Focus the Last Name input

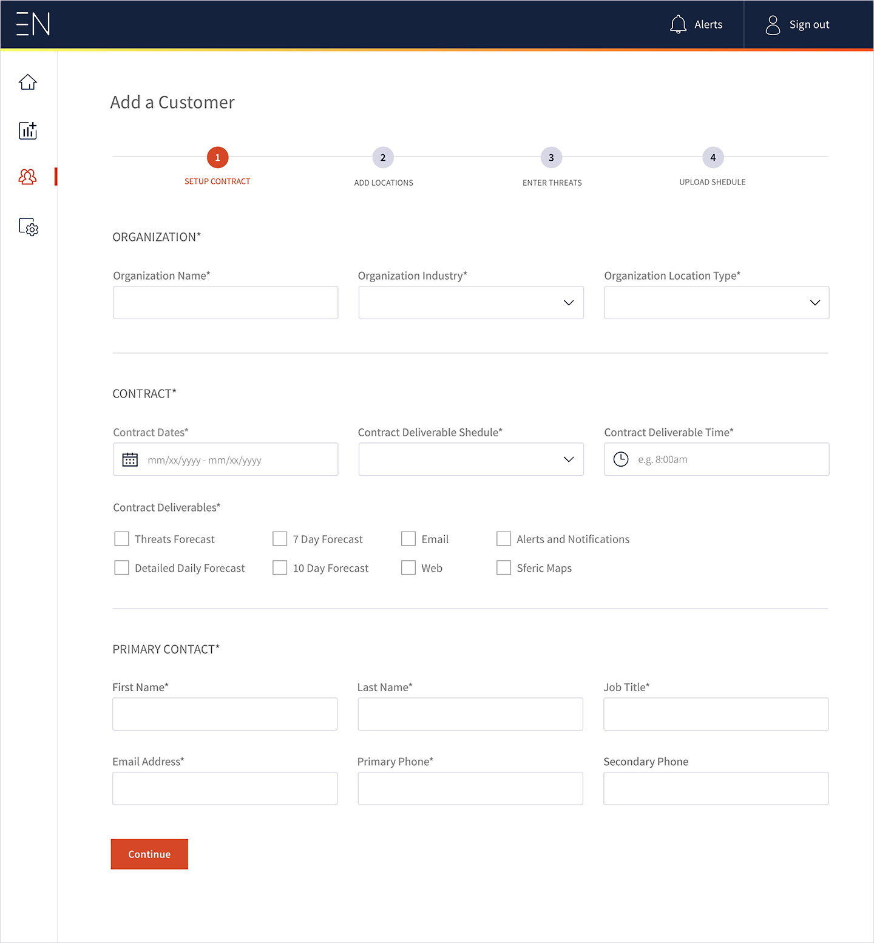click(470, 714)
